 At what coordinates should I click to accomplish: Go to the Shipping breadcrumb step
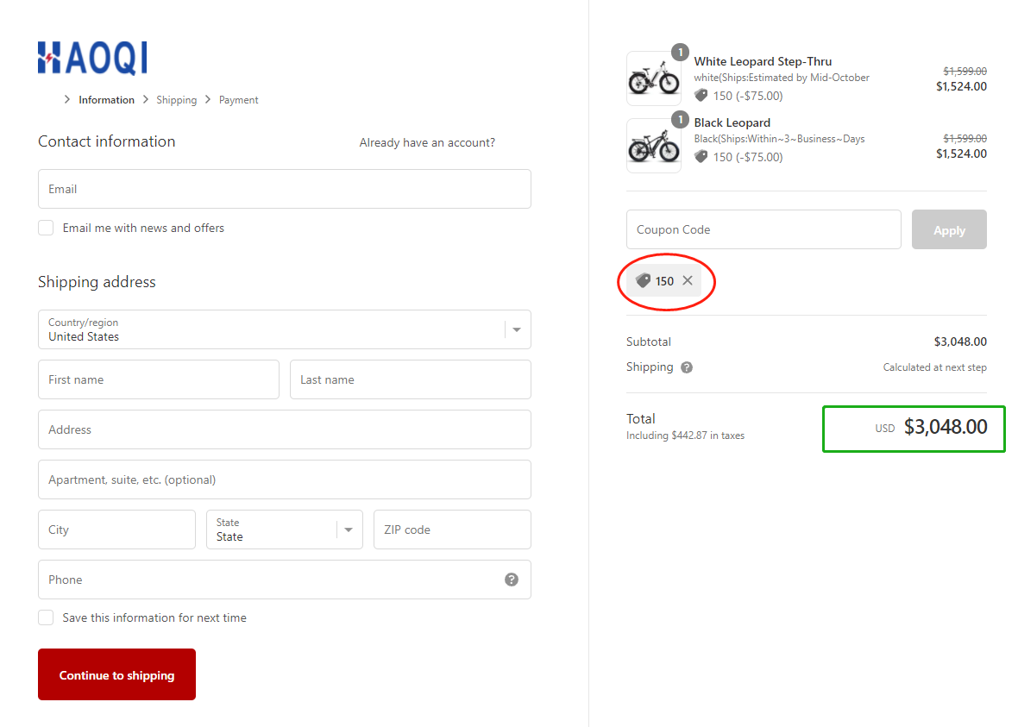pyautogui.click(x=176, y=100)
